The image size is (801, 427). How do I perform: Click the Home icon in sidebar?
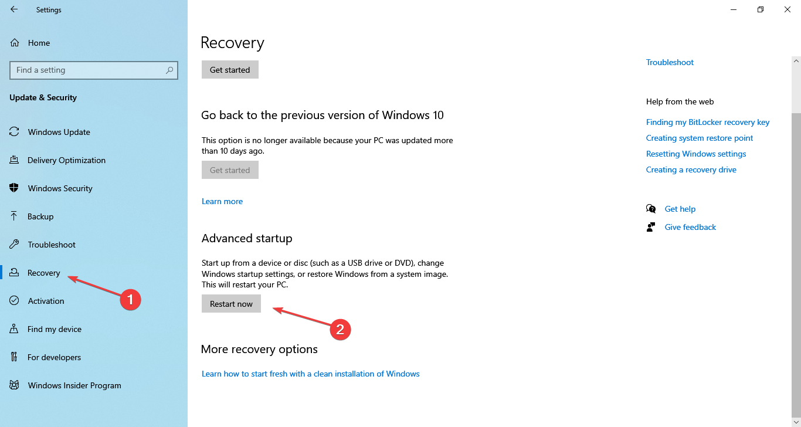tap(15, 43)
